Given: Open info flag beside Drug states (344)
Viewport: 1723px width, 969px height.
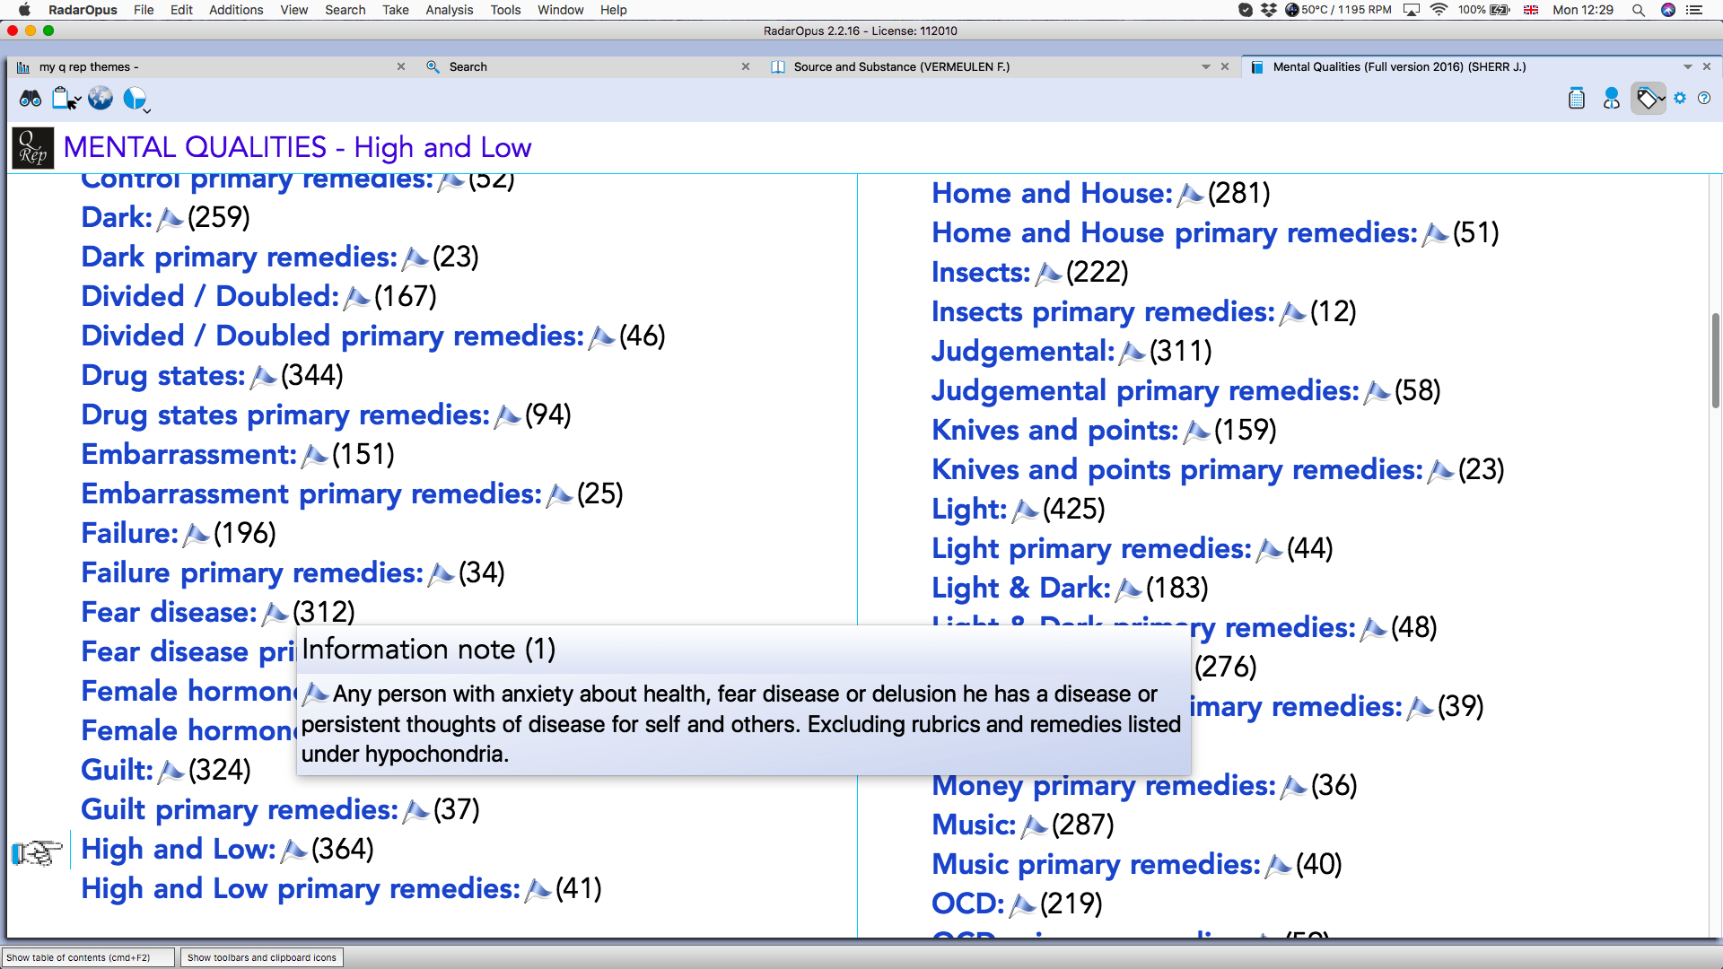Looking at the screenshot, I should coord(263,376).
